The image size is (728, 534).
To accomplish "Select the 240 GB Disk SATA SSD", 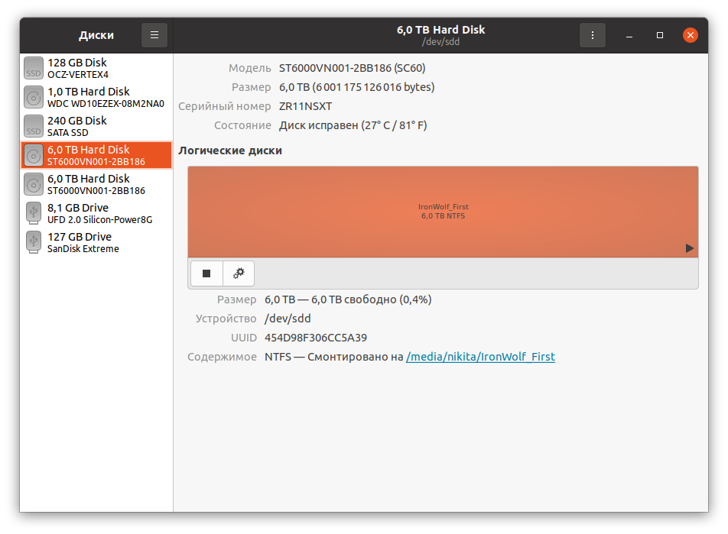I will click(x=96, y=126).
